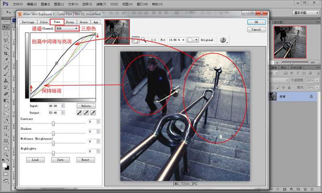322x193 pixels.
Task: Pick the white point eyedropper
Action: (x=93, y=113)
